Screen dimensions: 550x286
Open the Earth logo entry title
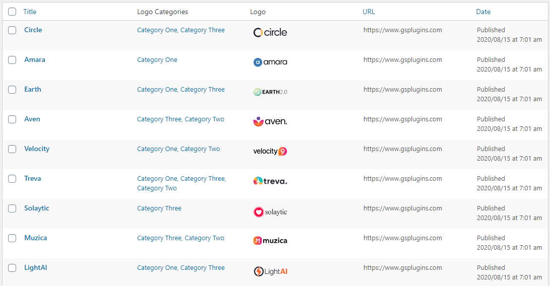[x=33, y=90]
